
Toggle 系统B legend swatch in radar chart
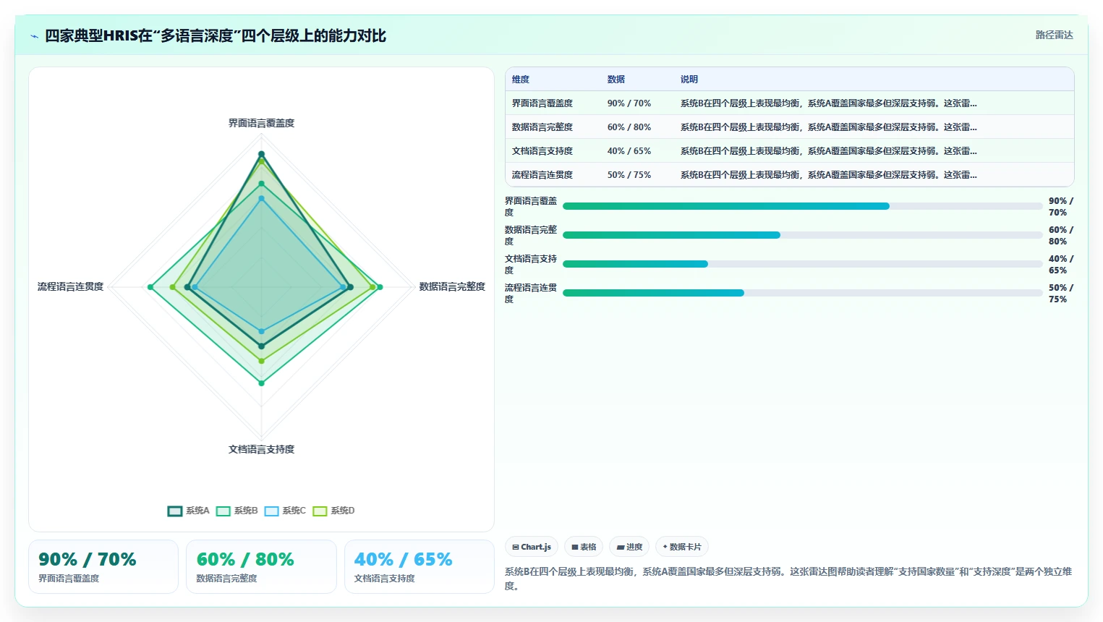[223, 511]
